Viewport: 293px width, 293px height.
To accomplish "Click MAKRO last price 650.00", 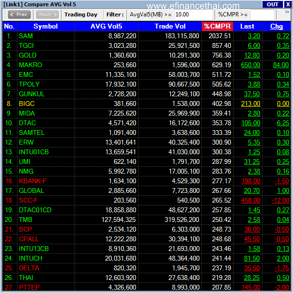I will (x=251, y=65).
